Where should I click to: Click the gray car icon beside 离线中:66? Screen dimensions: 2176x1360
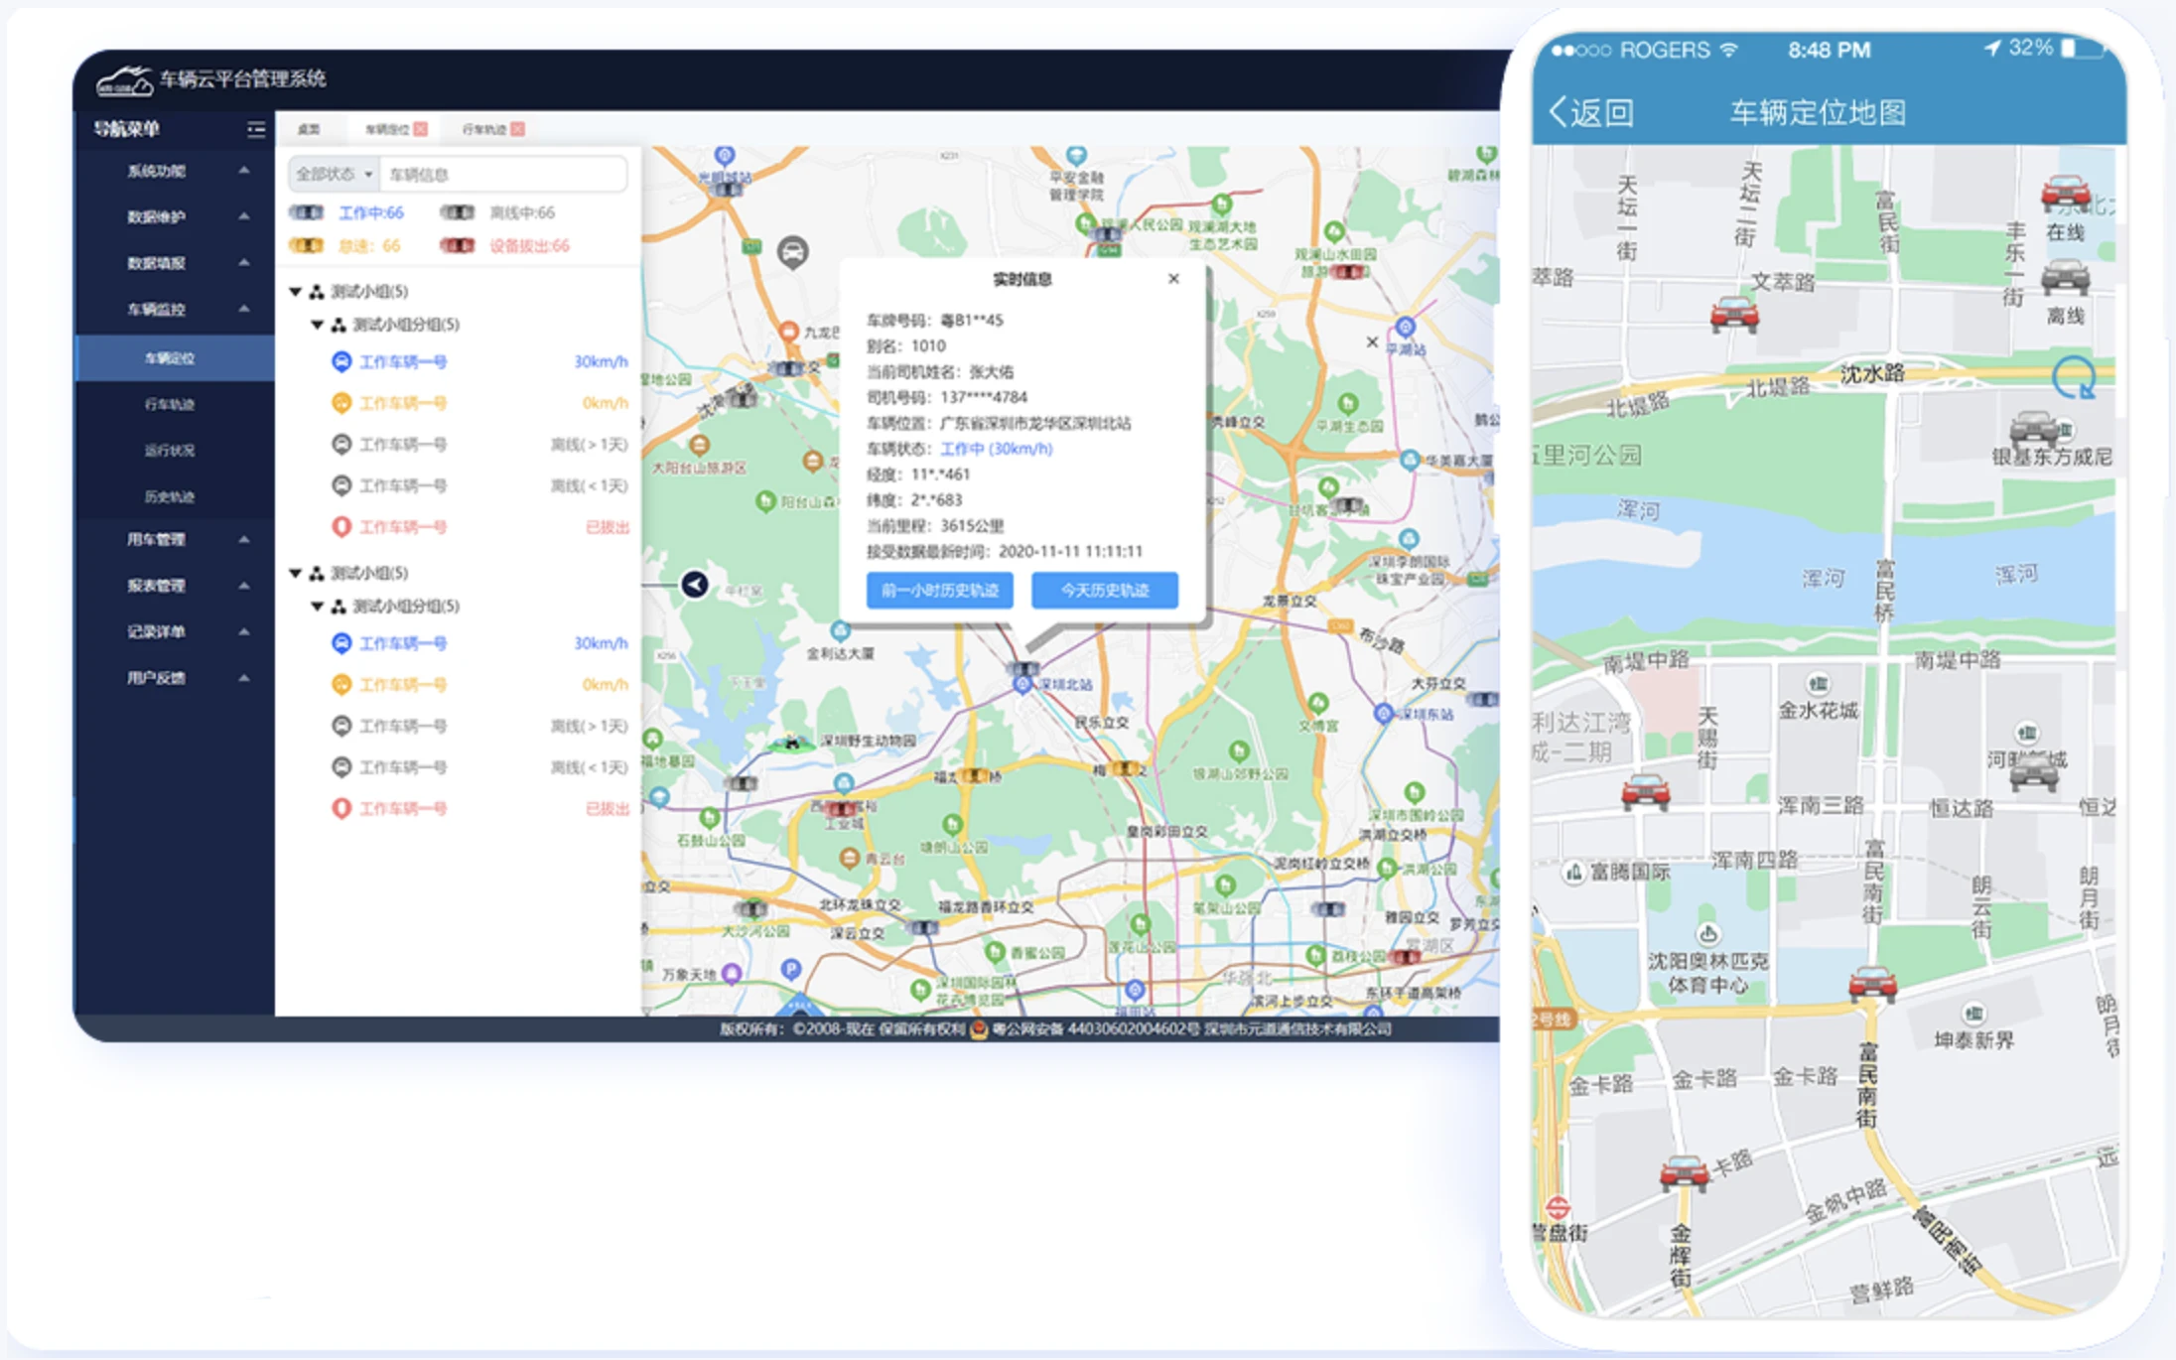click(x=457, y=212)
